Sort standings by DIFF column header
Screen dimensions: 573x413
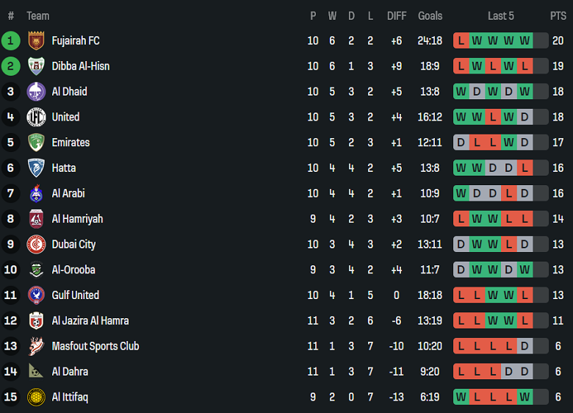coord(397,15)
